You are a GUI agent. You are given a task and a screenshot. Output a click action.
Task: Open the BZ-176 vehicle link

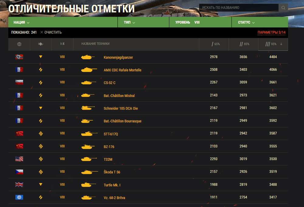[x=109, y=147]
